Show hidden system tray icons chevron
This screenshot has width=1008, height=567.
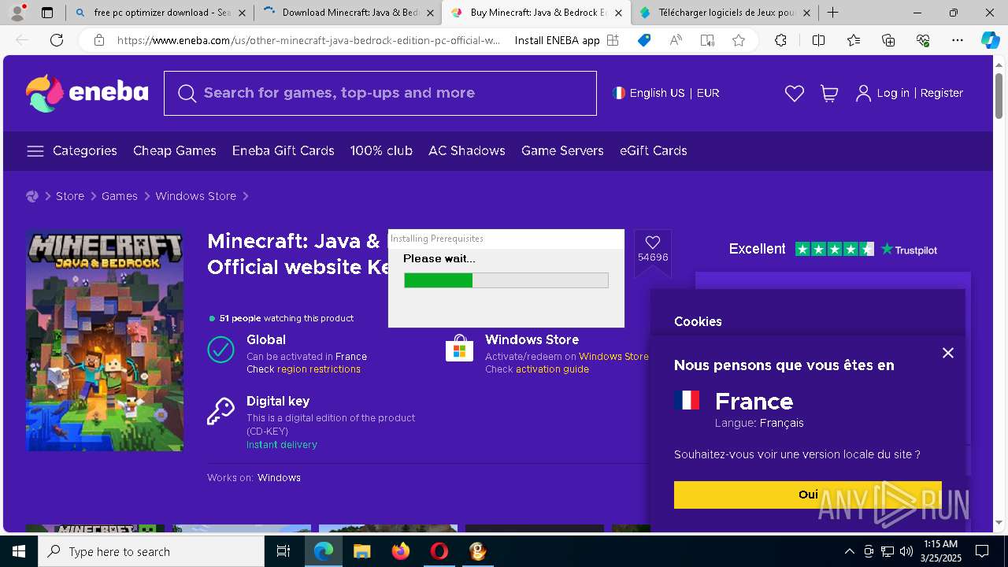849,551
